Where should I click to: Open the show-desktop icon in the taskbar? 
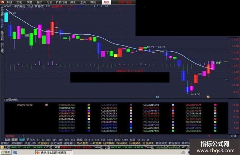click(x=15, y=152)
